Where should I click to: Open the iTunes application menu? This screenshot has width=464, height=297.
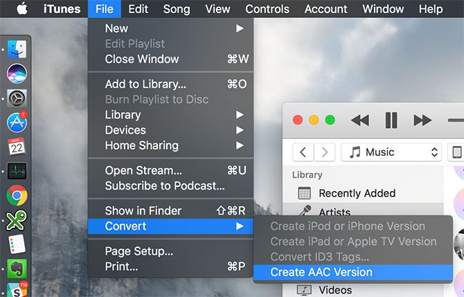point(62,9)
